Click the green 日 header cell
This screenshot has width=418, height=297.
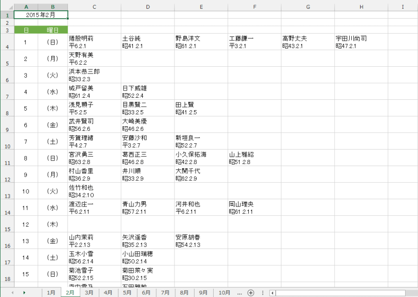[26, 30]
